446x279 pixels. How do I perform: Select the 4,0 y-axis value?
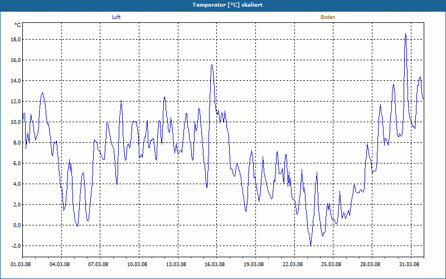pyautogui.click(x=17, y=184)
